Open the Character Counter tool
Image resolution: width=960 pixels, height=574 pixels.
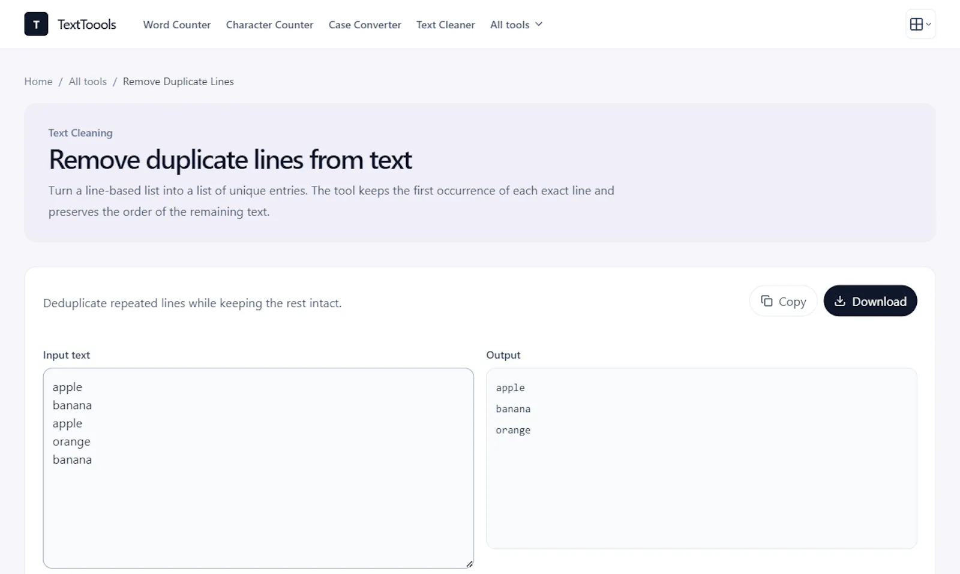coord(269,25)
